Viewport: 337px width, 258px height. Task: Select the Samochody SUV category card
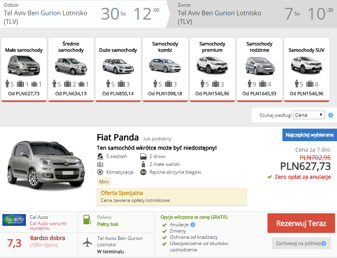pyautogui.click(x=307, y=69)
